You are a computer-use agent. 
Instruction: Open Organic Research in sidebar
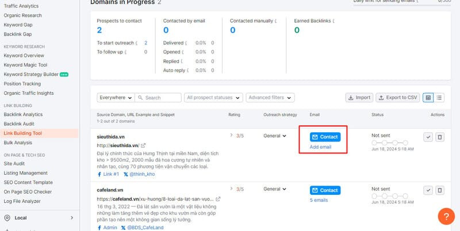tap(23, 16)
